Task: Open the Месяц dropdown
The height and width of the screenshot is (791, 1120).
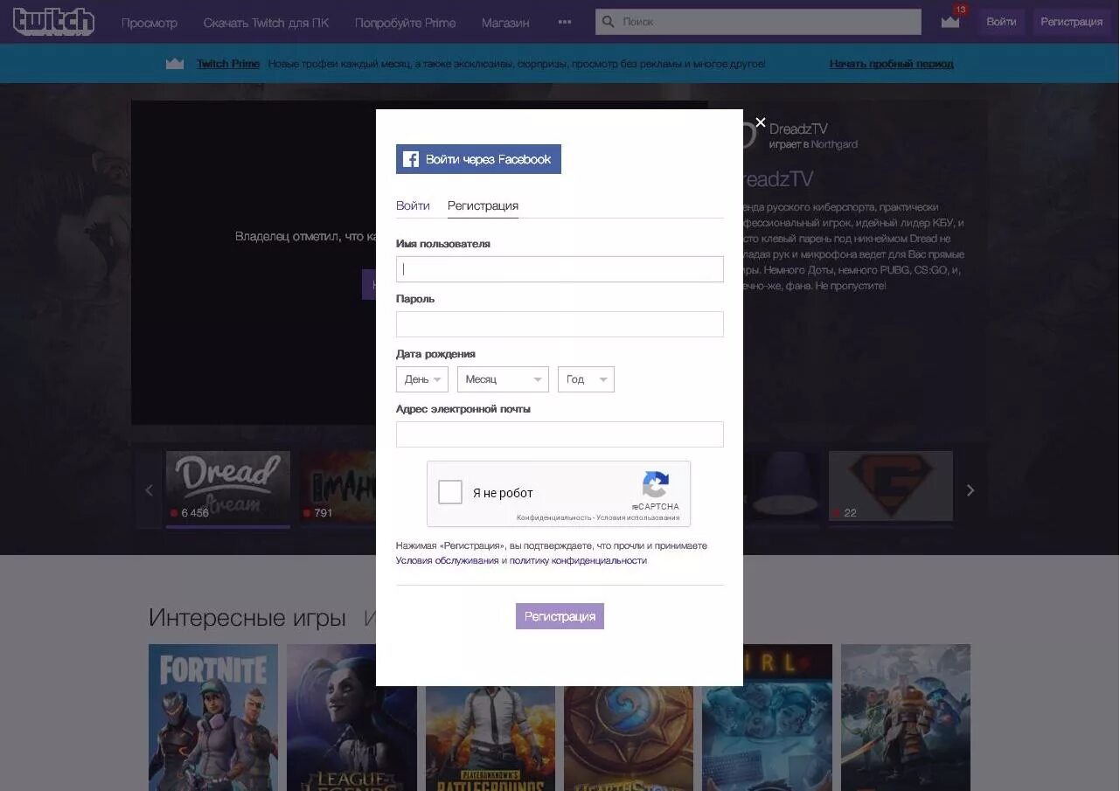Action: (x=503, y=379)
